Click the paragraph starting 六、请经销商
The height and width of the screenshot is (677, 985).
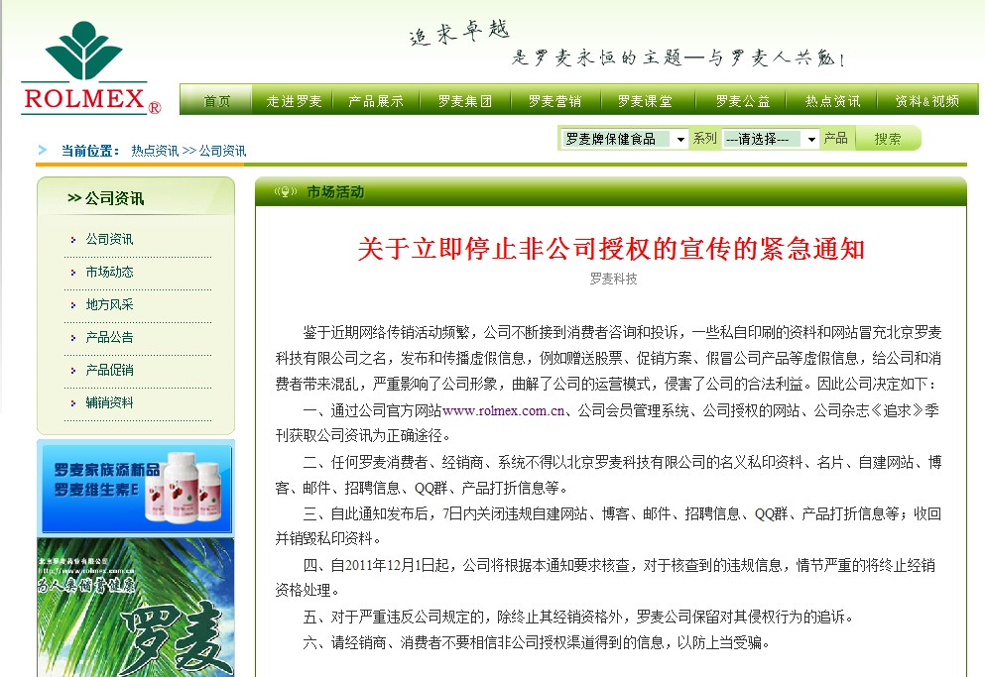[x=536, y=642]
